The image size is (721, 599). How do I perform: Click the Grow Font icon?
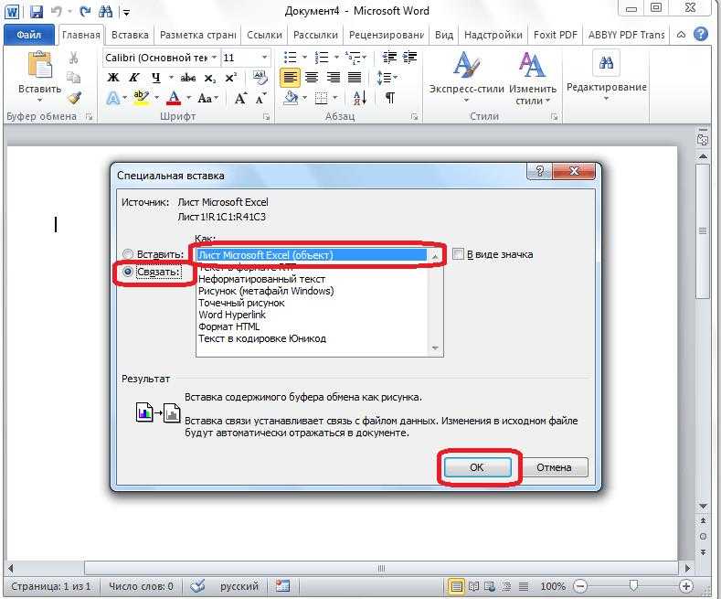[x=240, y=98]
